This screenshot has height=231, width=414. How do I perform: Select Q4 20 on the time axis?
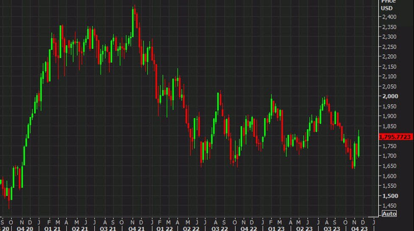[24, 228]
